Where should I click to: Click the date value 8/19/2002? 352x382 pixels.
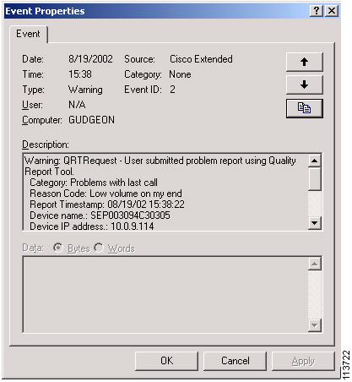point(90,59)
